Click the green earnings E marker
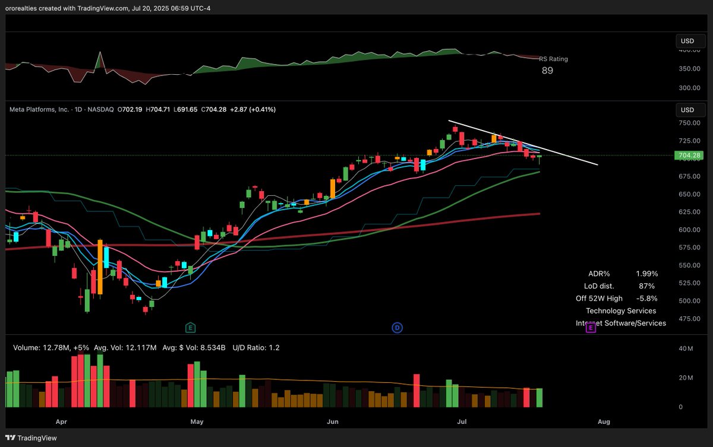Image resolution: width=713 pixels, height=447 pixels. coord(191,327)
